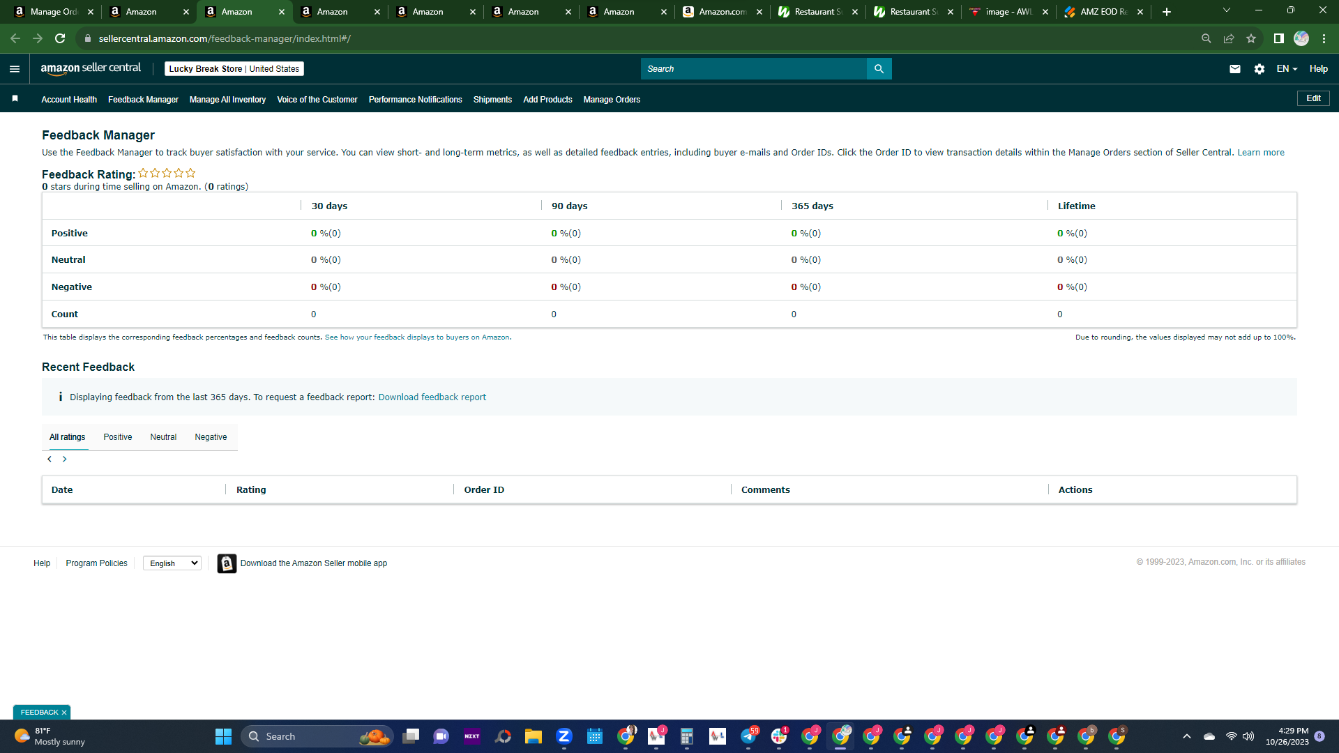Open Manage All Inventory menu item
The width and height of the screenshot is (1339, 753).
coord(227,100)
